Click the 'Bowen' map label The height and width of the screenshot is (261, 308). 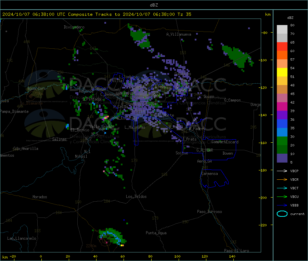pos(228,153)
